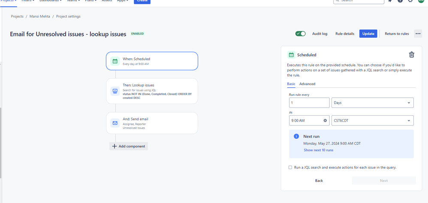The height and width of the screenshot is (203, 428).
Task: Select the Lookup issues step icon
Action: tap(115, 91)
